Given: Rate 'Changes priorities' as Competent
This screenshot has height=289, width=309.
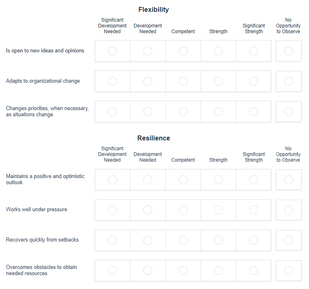Looking at the screenshot, I should (x=183, y=111).
